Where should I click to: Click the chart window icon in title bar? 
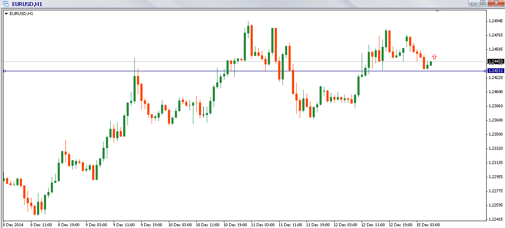pyautogui.click(x=6, y=4)
